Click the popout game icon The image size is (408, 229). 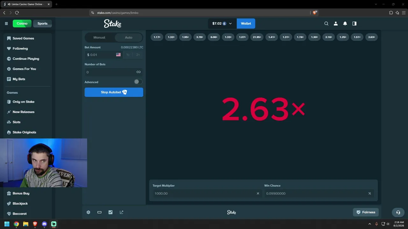pyautogui.click(x=121, y=212)
